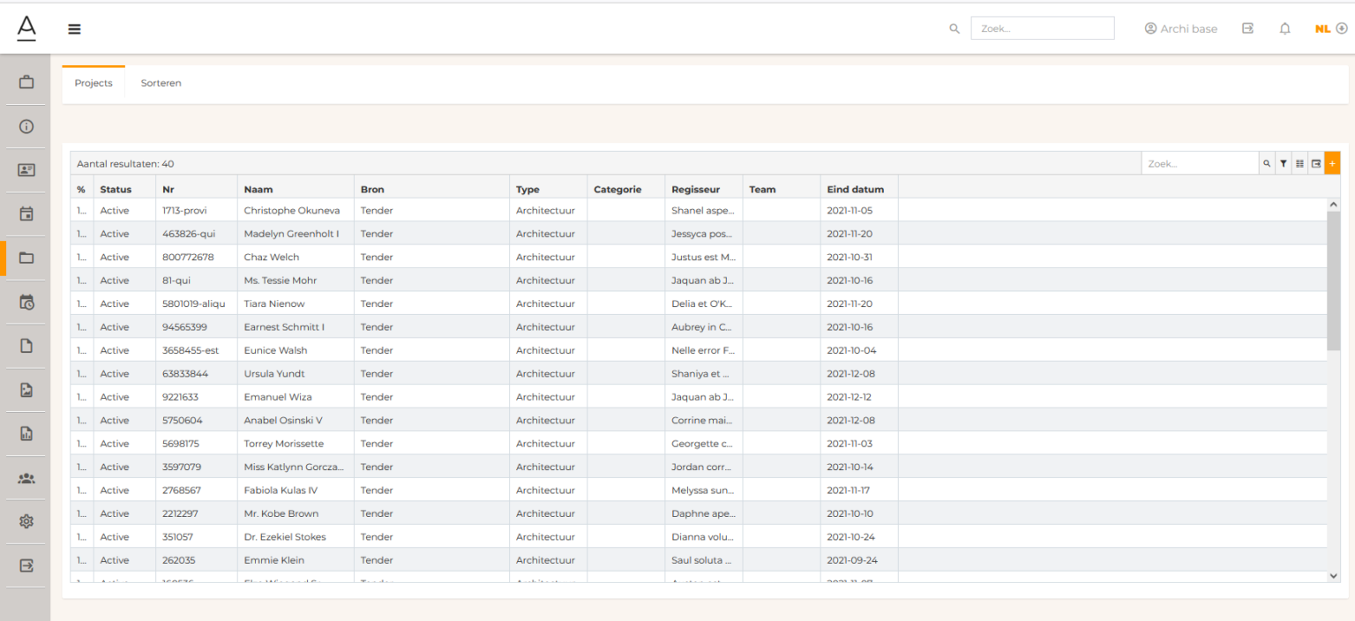Image resolution: width=1355 pixels, height=621 pixels.
Task: Open the NL language dropdown
Action: 1330,29
